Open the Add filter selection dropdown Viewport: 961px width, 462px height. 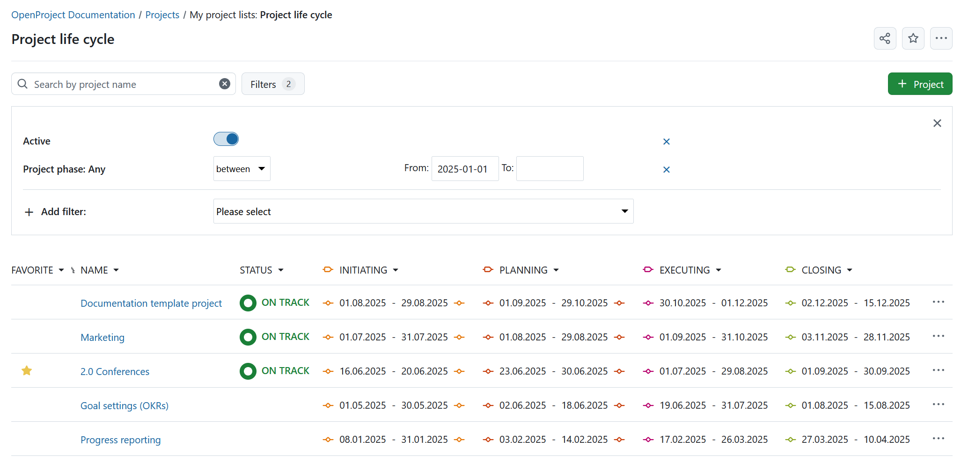(423, 211)
